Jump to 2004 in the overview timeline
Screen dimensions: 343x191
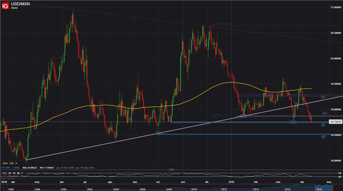(116, 189)
